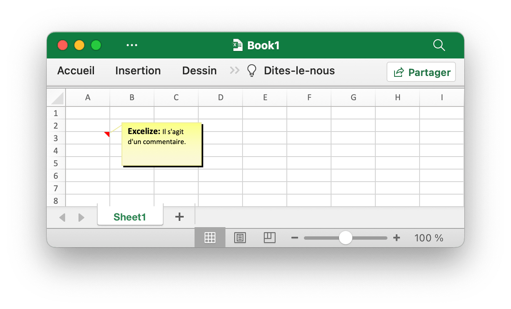This screenshot has height=309, width=511.
Task: Click the lightbulb Dites-le-nous icon
Action: pyautogui.click(x=252, y=71)
